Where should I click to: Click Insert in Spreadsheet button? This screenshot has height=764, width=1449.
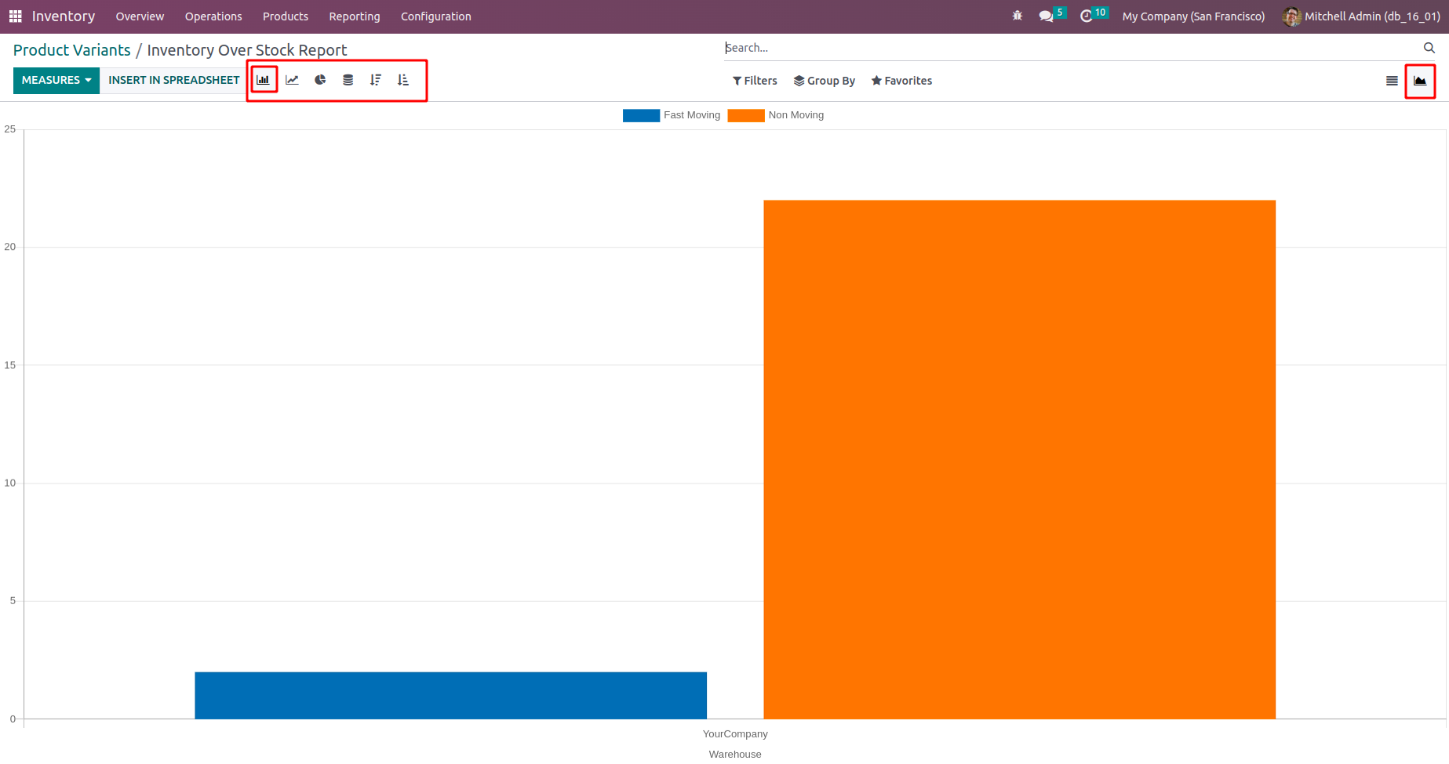[x=174, y=80]
